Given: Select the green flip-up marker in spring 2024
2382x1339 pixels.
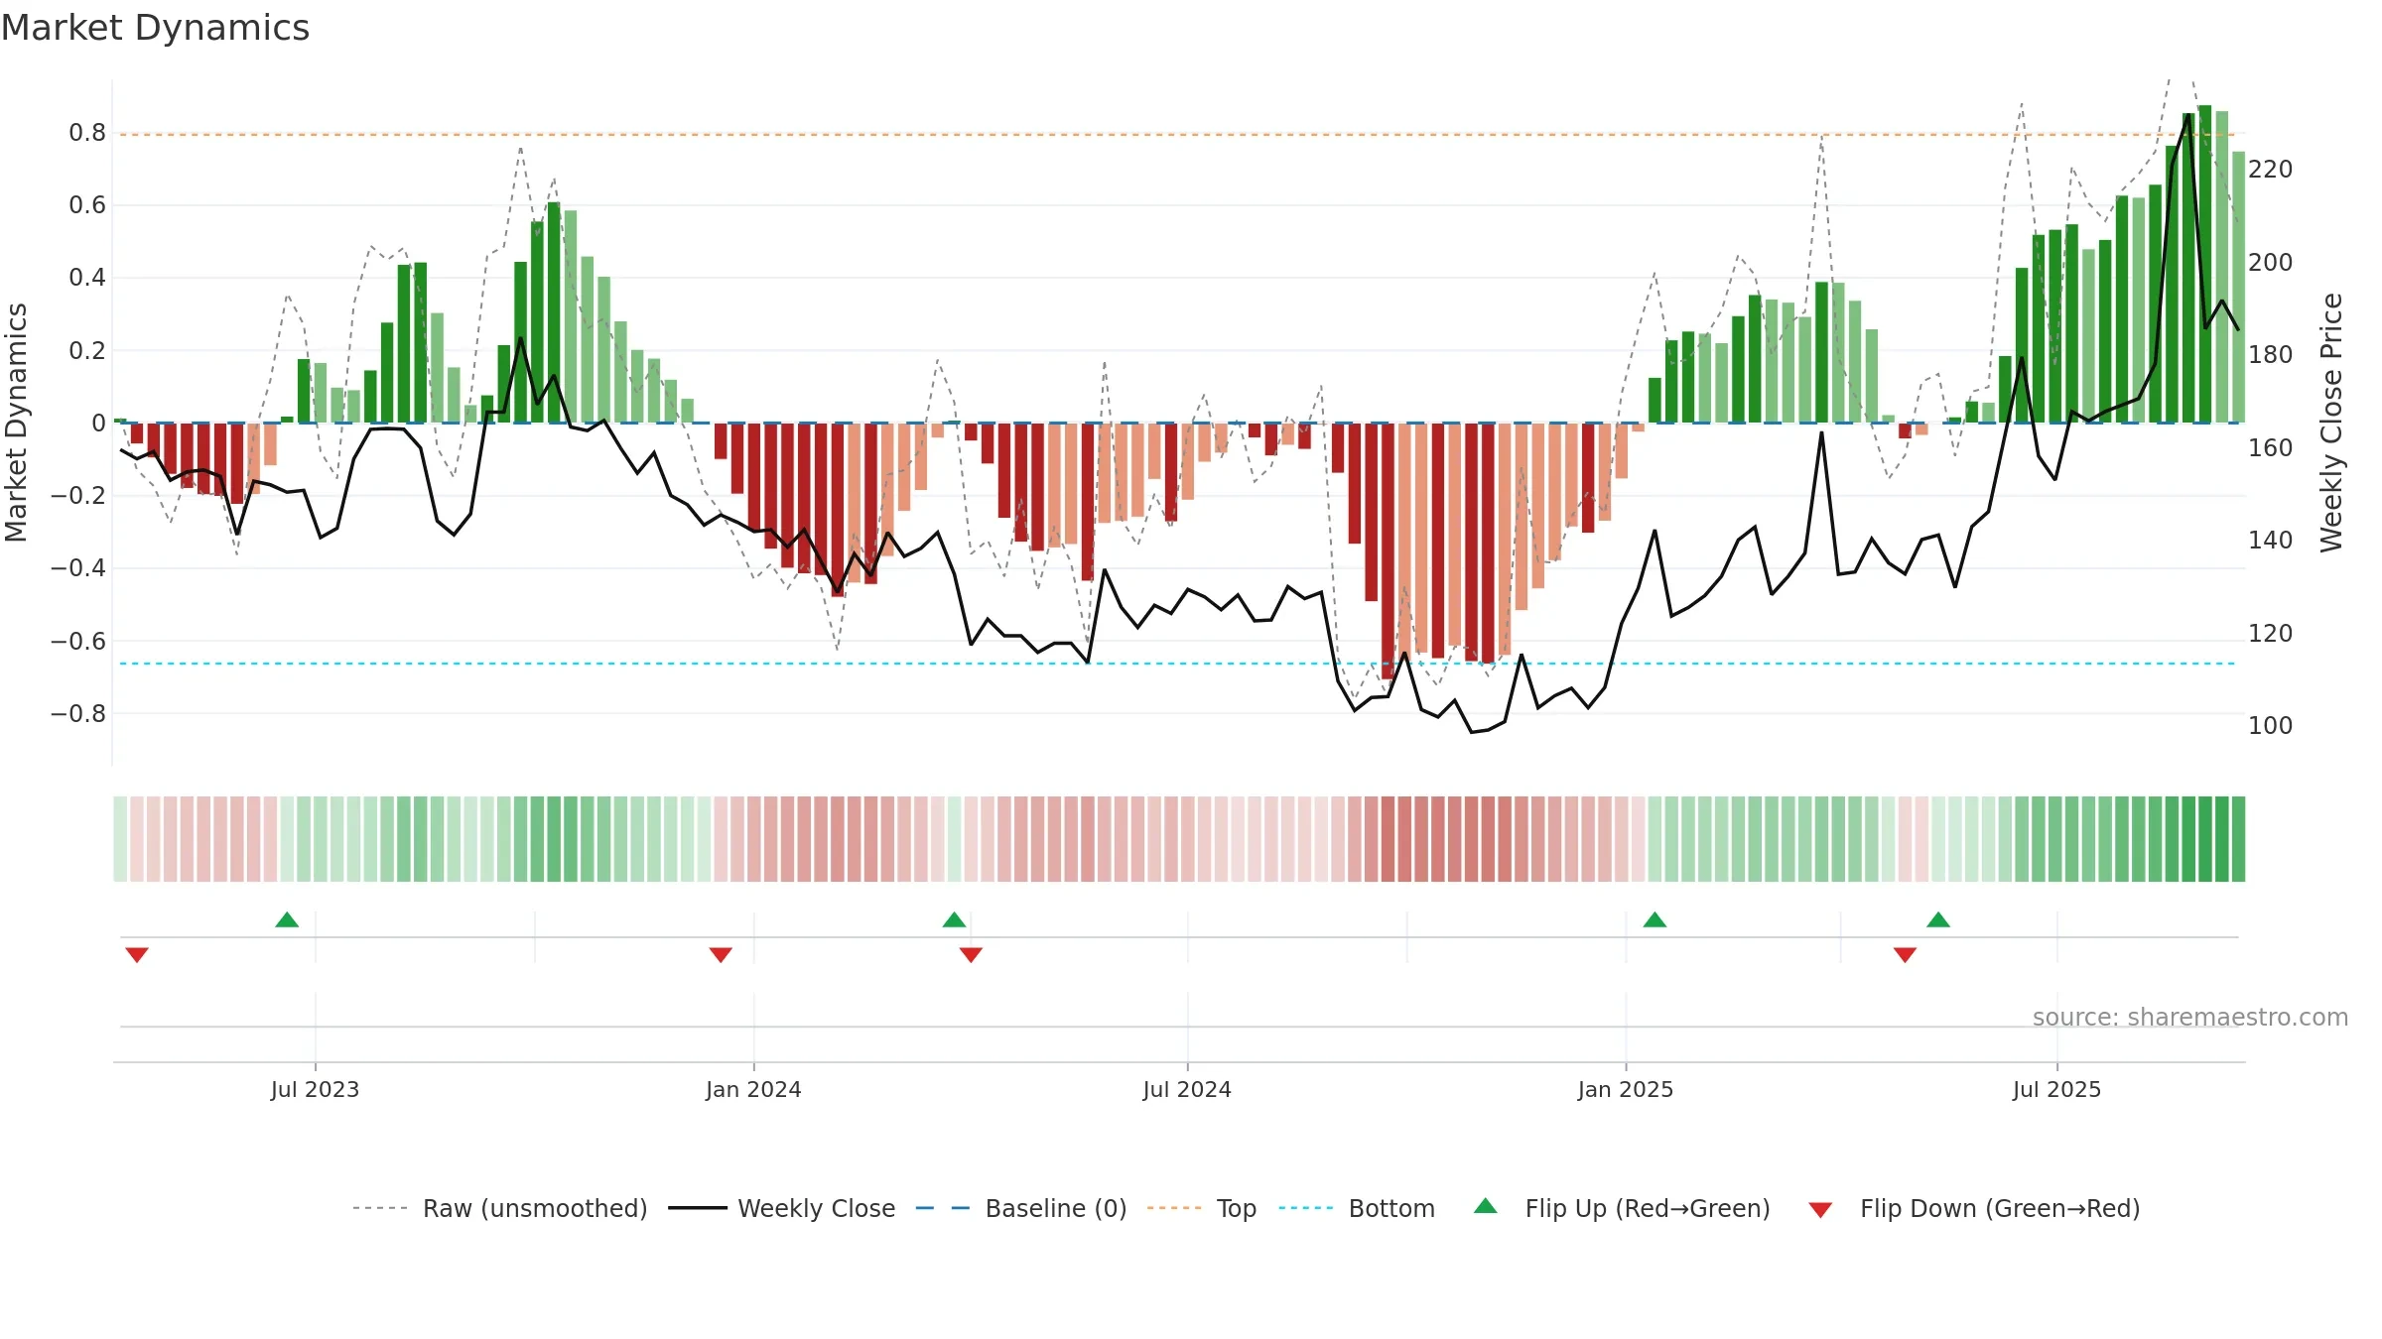Looking at the screenshot, I should (954, 919).
